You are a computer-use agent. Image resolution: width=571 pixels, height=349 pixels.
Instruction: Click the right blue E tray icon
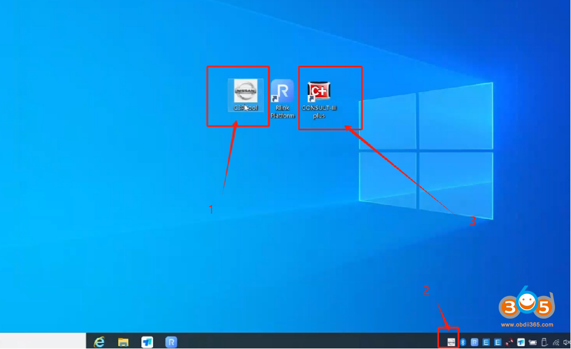(x=498, y=342)
